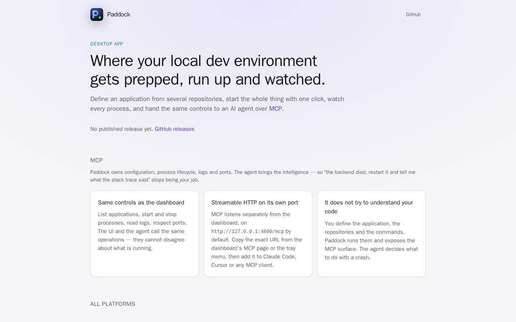
Task: Select 'It does not try to understand your code' title
Action: tap(369, 207)
